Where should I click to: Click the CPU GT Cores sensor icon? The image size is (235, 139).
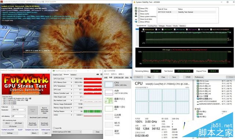pos(198,84)
